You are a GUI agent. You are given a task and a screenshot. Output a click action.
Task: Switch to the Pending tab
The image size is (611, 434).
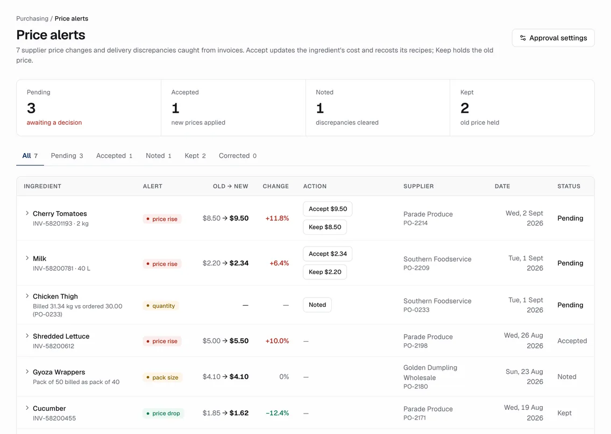tap(67, 156)
